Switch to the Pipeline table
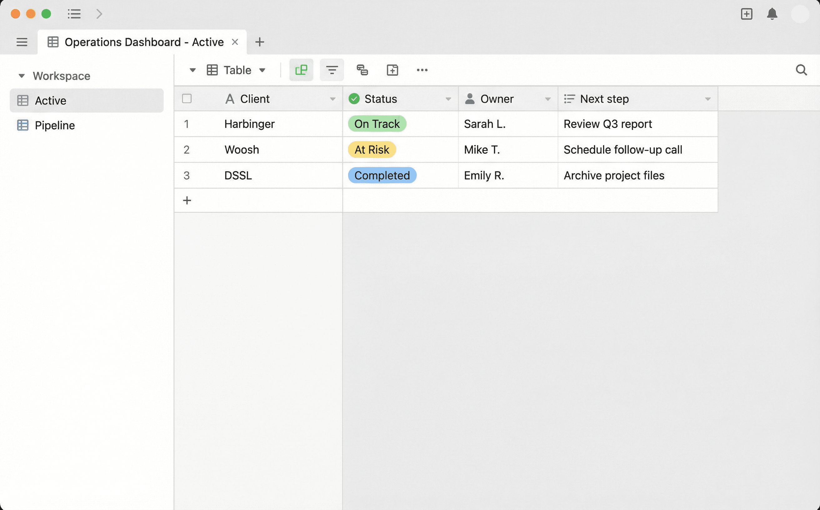 pos(55,125)
